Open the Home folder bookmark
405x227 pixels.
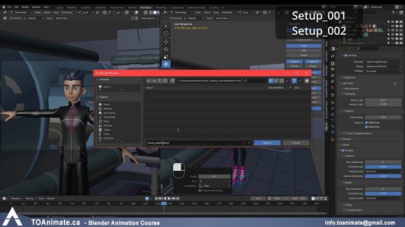click(107, 105)
